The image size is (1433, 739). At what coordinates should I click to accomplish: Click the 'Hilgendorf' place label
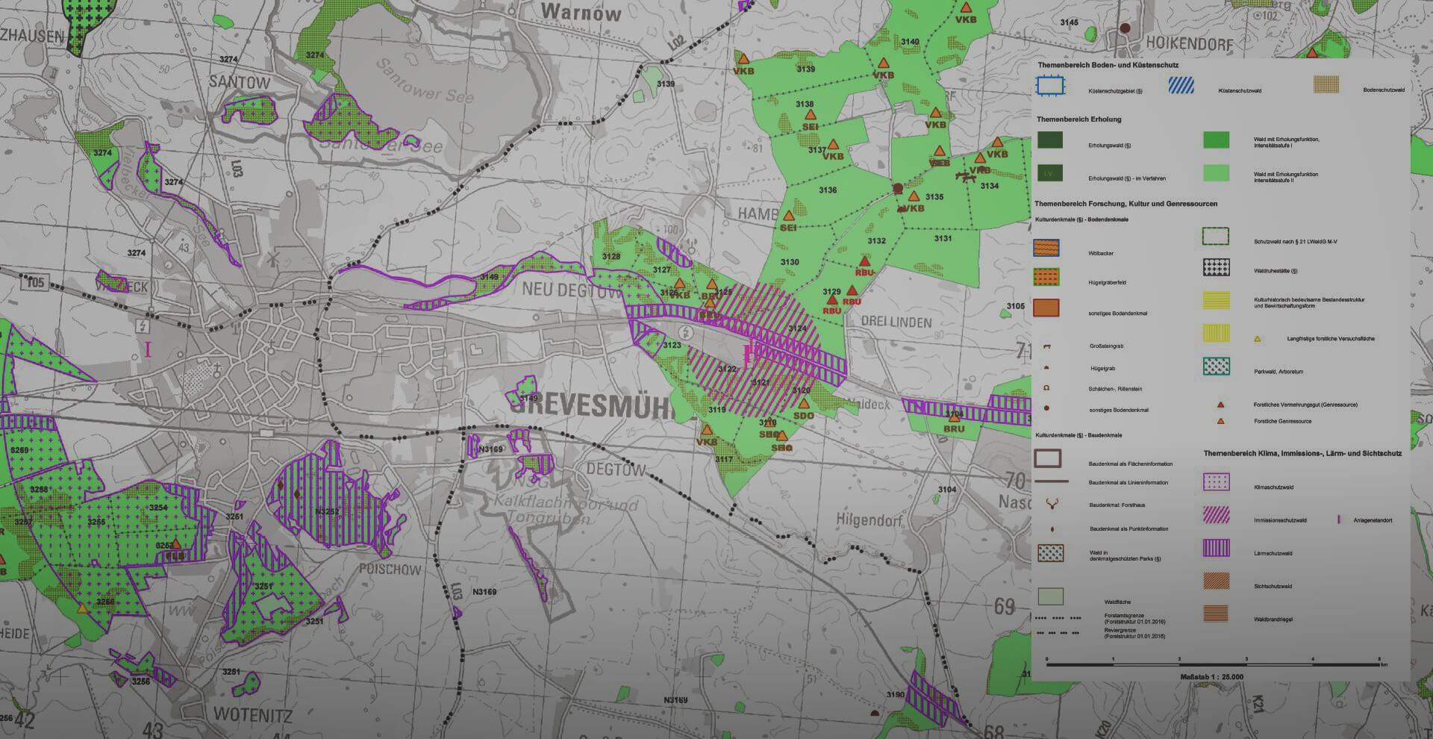(870, 520)
